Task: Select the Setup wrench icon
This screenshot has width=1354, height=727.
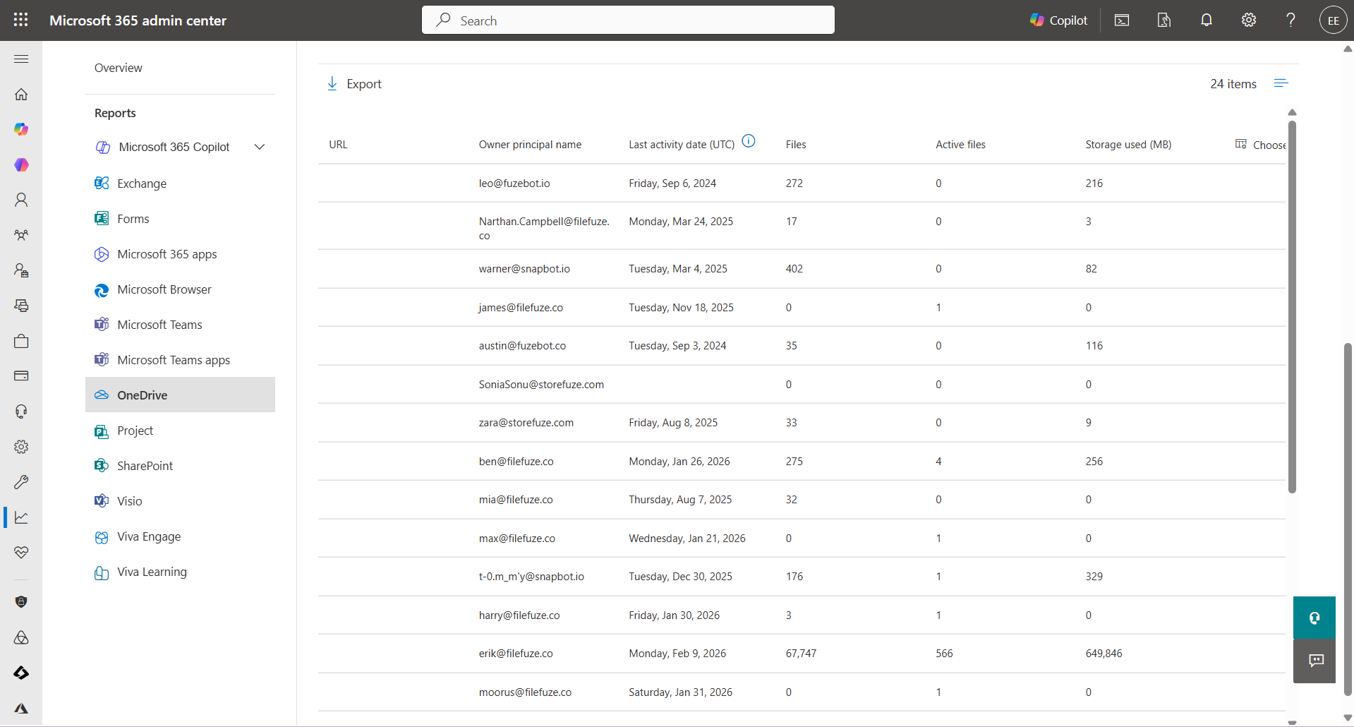Action: 21,482
